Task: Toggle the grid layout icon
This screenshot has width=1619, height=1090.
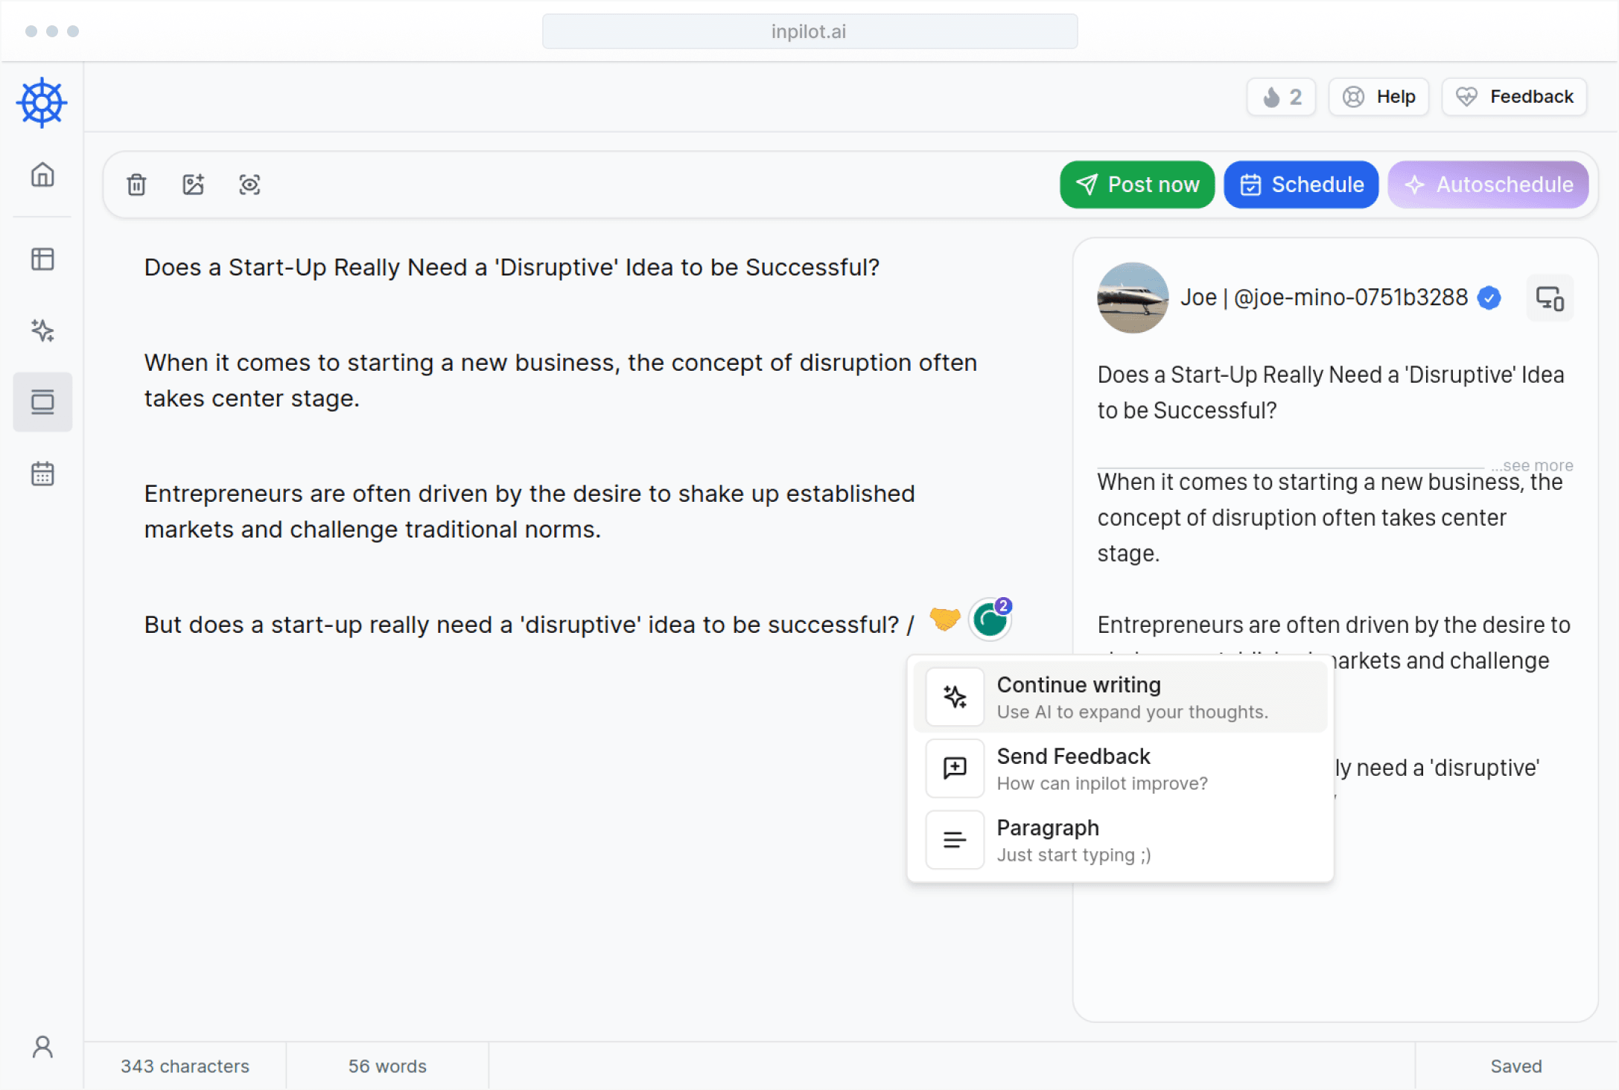Action: (42, 259)
